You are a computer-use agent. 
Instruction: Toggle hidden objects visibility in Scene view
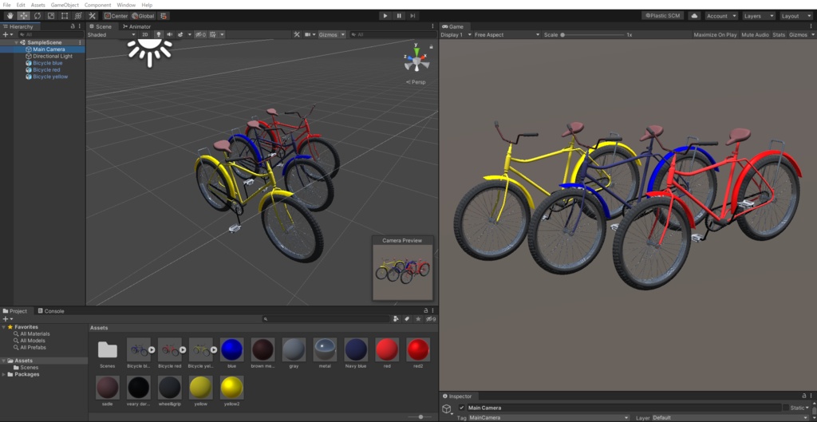click(x=200, y=34)
